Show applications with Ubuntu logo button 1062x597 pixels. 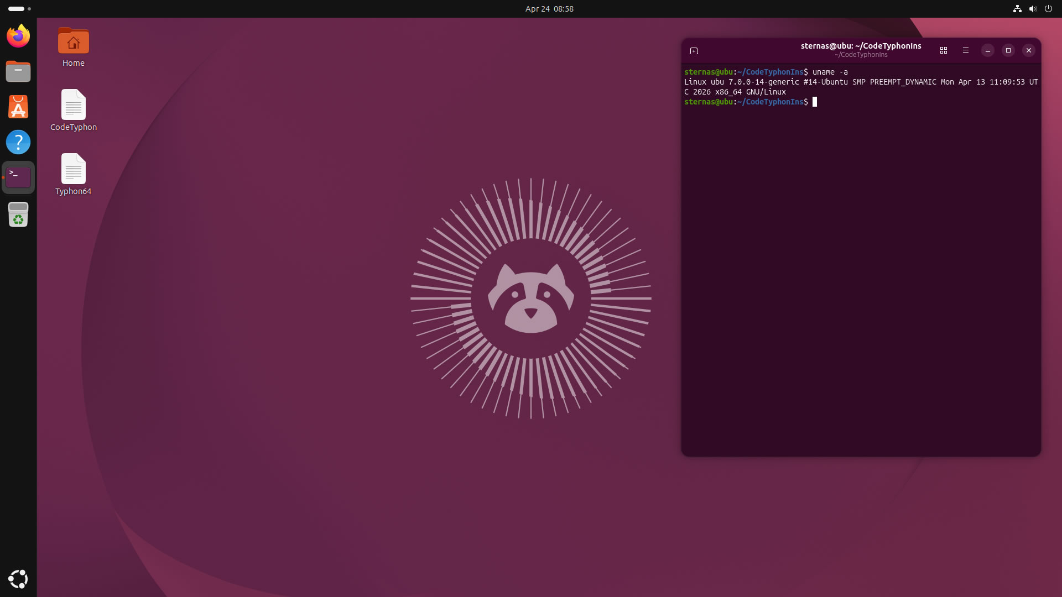pos(18,579)
